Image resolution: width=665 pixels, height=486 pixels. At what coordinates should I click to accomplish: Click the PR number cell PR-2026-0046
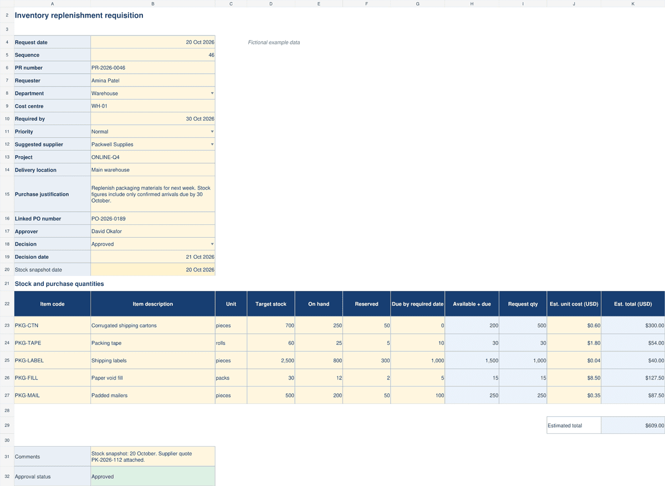coord(153,68)
